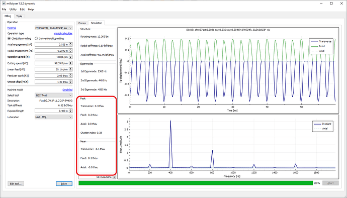
Task: Select the Simulation tab
Action: (96, 23)
